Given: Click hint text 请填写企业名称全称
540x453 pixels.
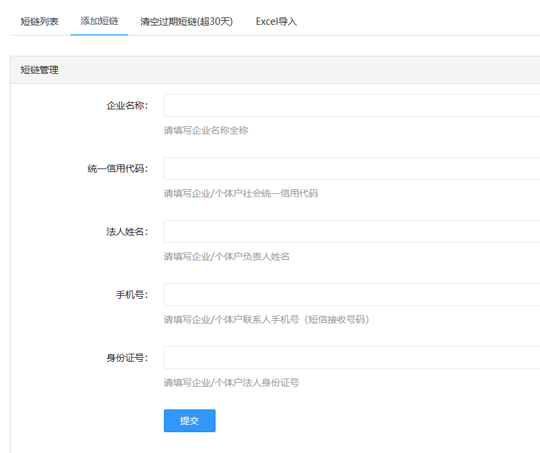Looking at the screenshot, I should 206,130.
